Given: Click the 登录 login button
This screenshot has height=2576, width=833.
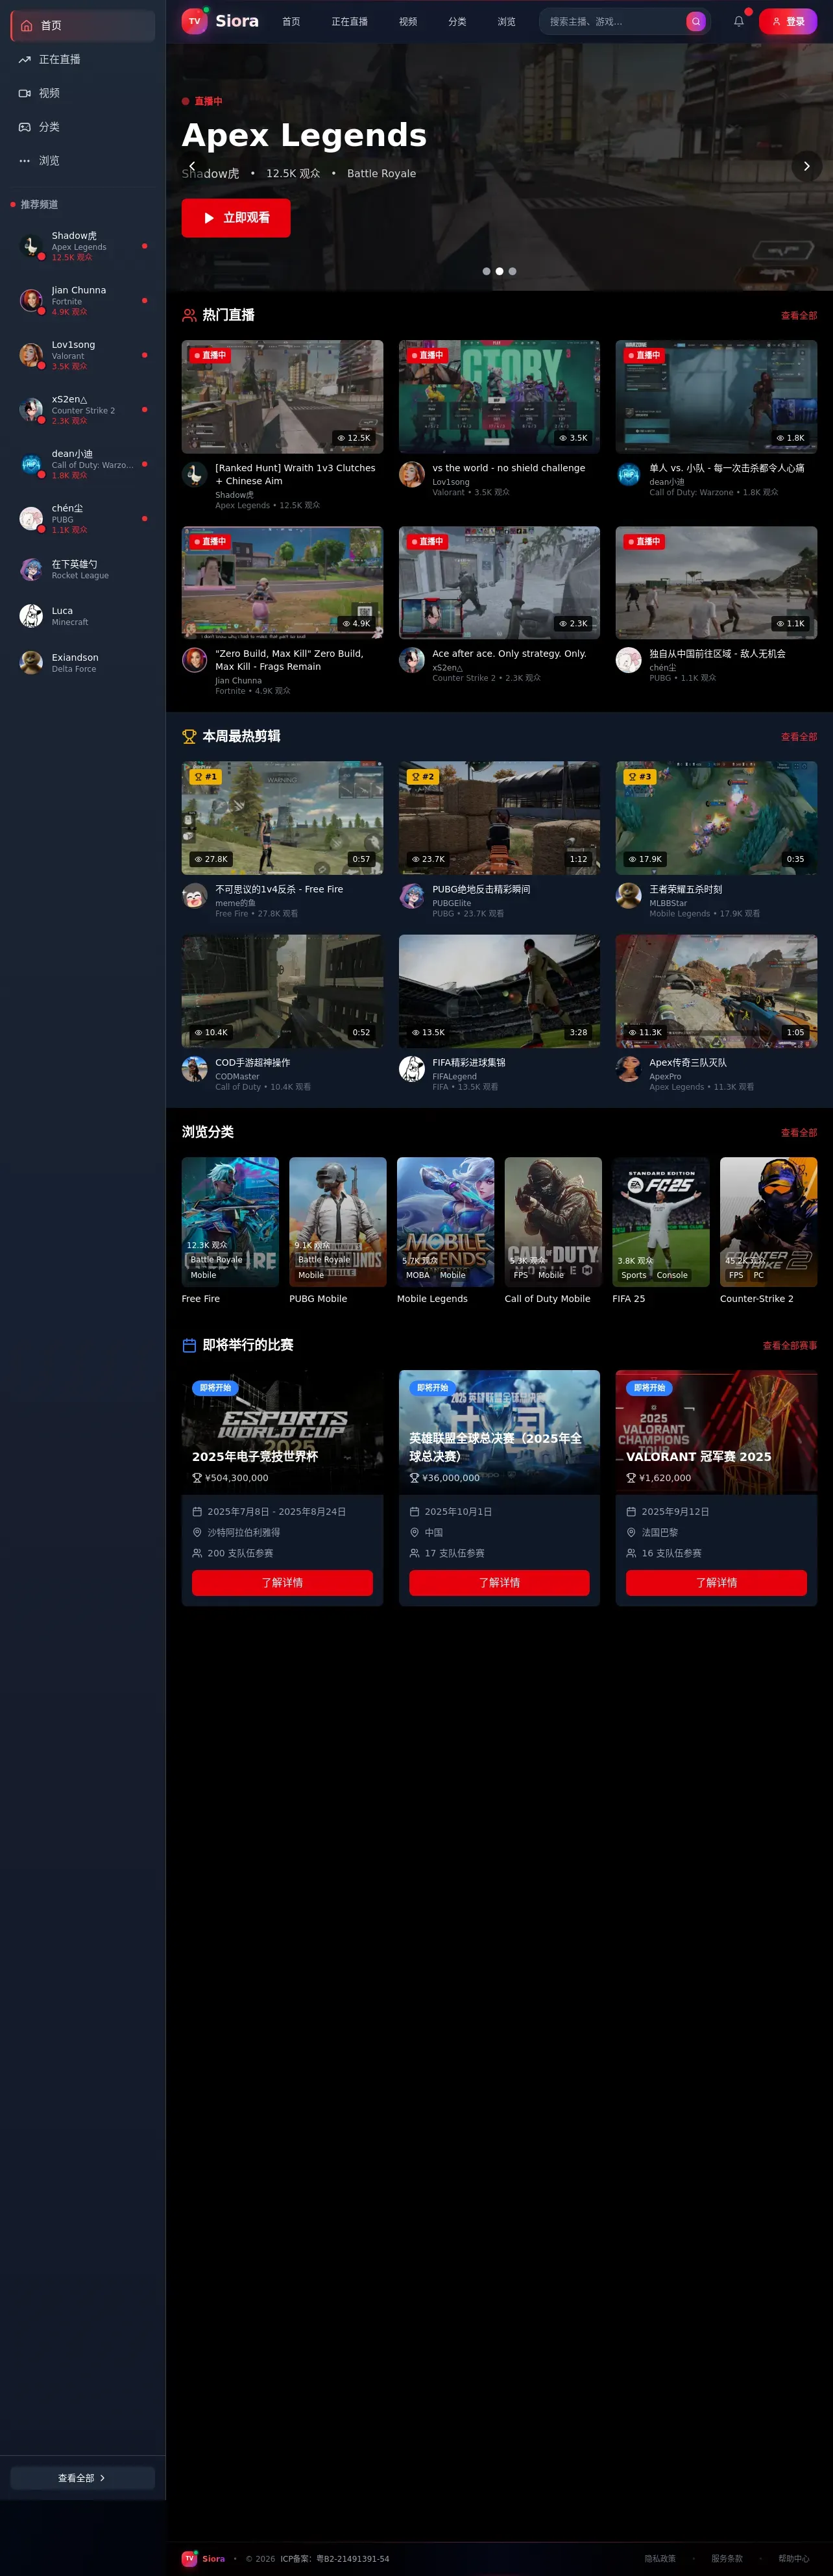Looking at the screenshot, I should point(788,21).
